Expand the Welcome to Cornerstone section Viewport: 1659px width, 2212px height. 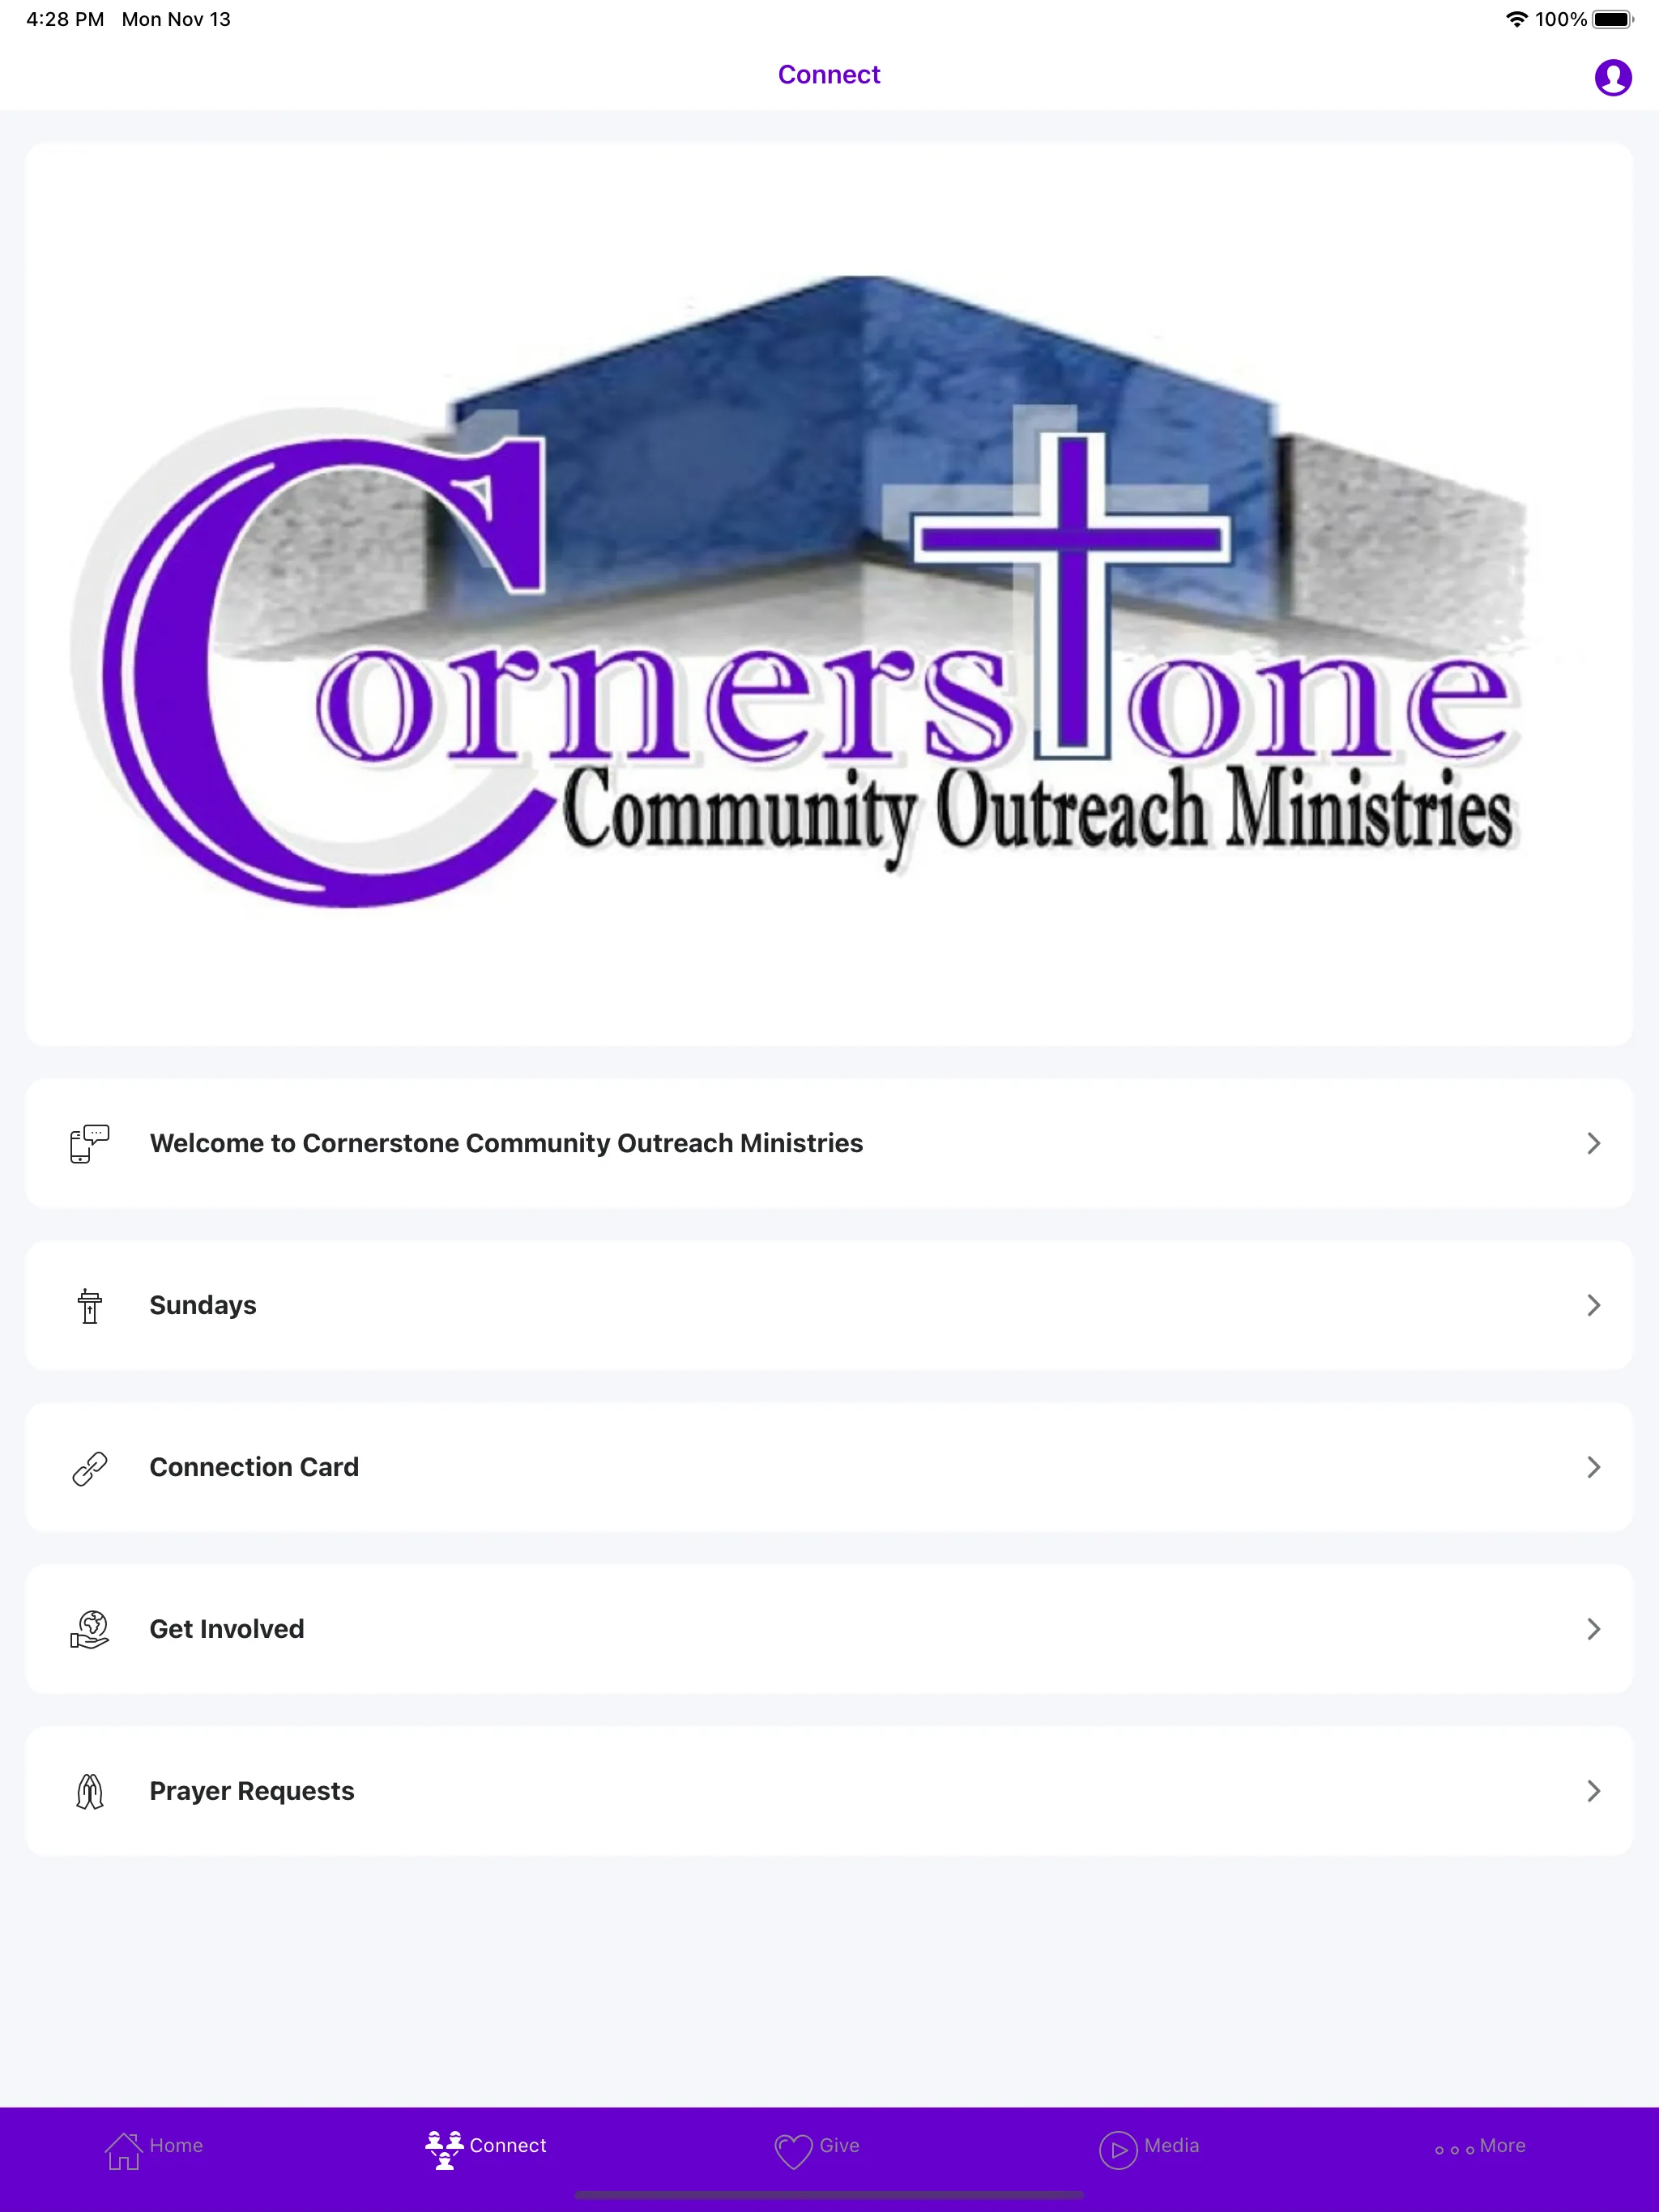tap(829, 1142)
